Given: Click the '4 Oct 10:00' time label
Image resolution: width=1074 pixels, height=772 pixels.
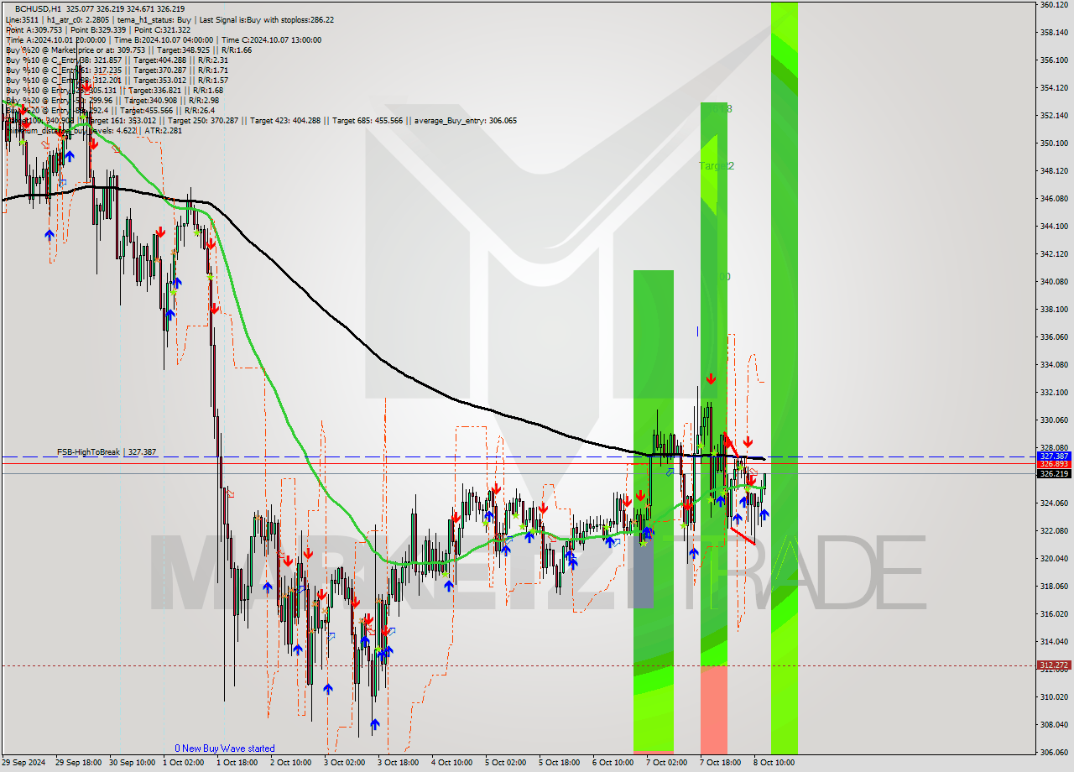Looking at the screenshot, I should (x=453, y=763).
